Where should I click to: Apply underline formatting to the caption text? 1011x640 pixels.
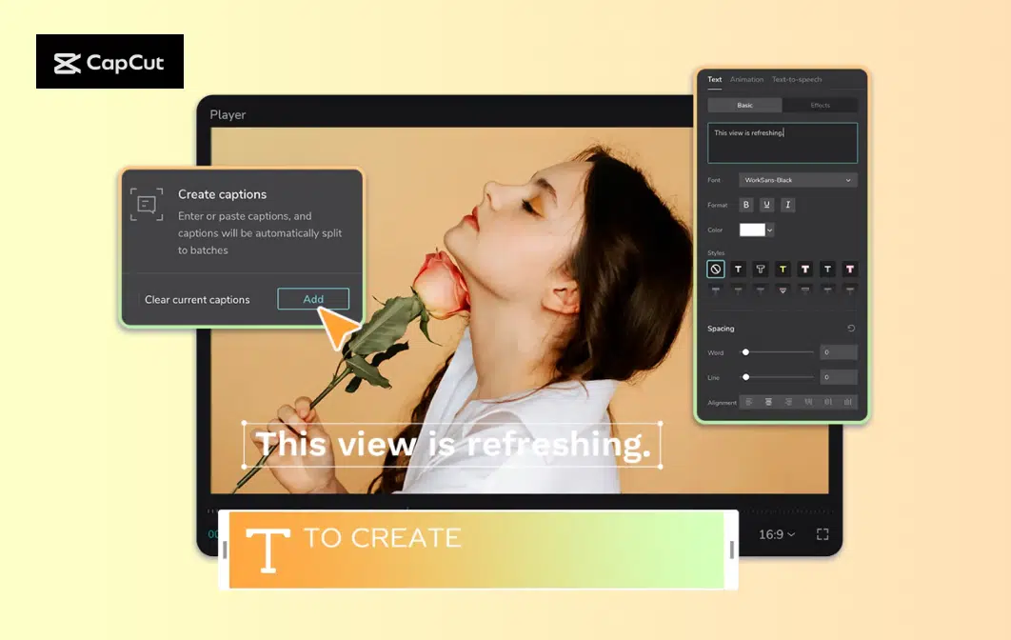(766, 204)
